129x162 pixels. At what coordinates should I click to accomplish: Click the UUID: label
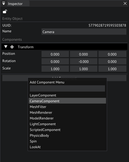tap(7, 25)
